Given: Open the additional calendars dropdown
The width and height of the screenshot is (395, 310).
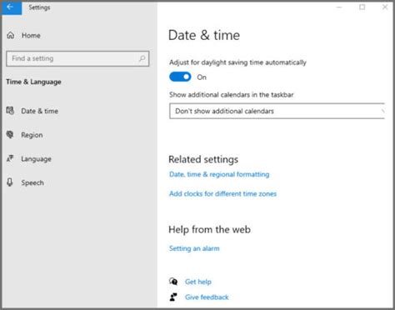Looking at the screenshot, I should (x=277, y=111).
